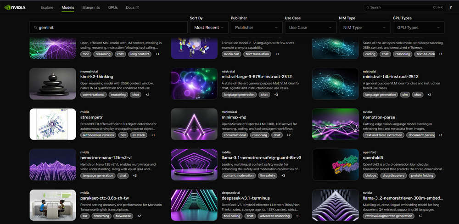The width and height of the screenshot is (459, 224).
Task: Click the llm safety tag
Action: tap(267, 175)
